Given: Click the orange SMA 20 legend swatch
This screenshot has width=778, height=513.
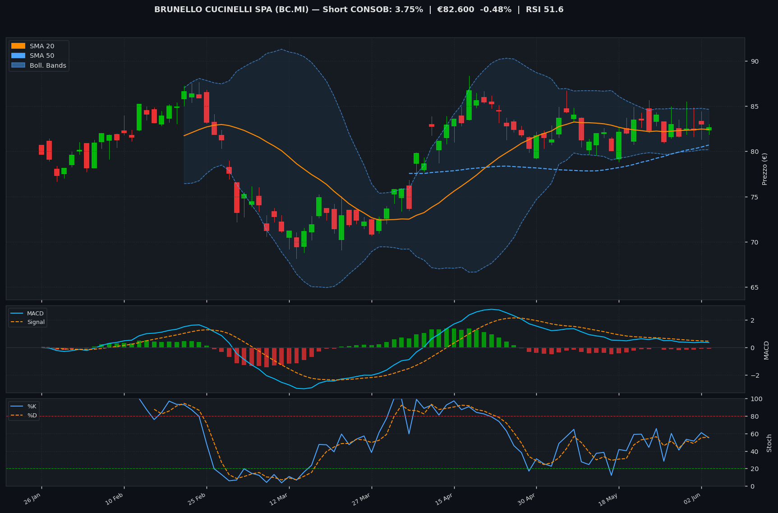Looking at the screenshot, I should (x=18, y=46).
